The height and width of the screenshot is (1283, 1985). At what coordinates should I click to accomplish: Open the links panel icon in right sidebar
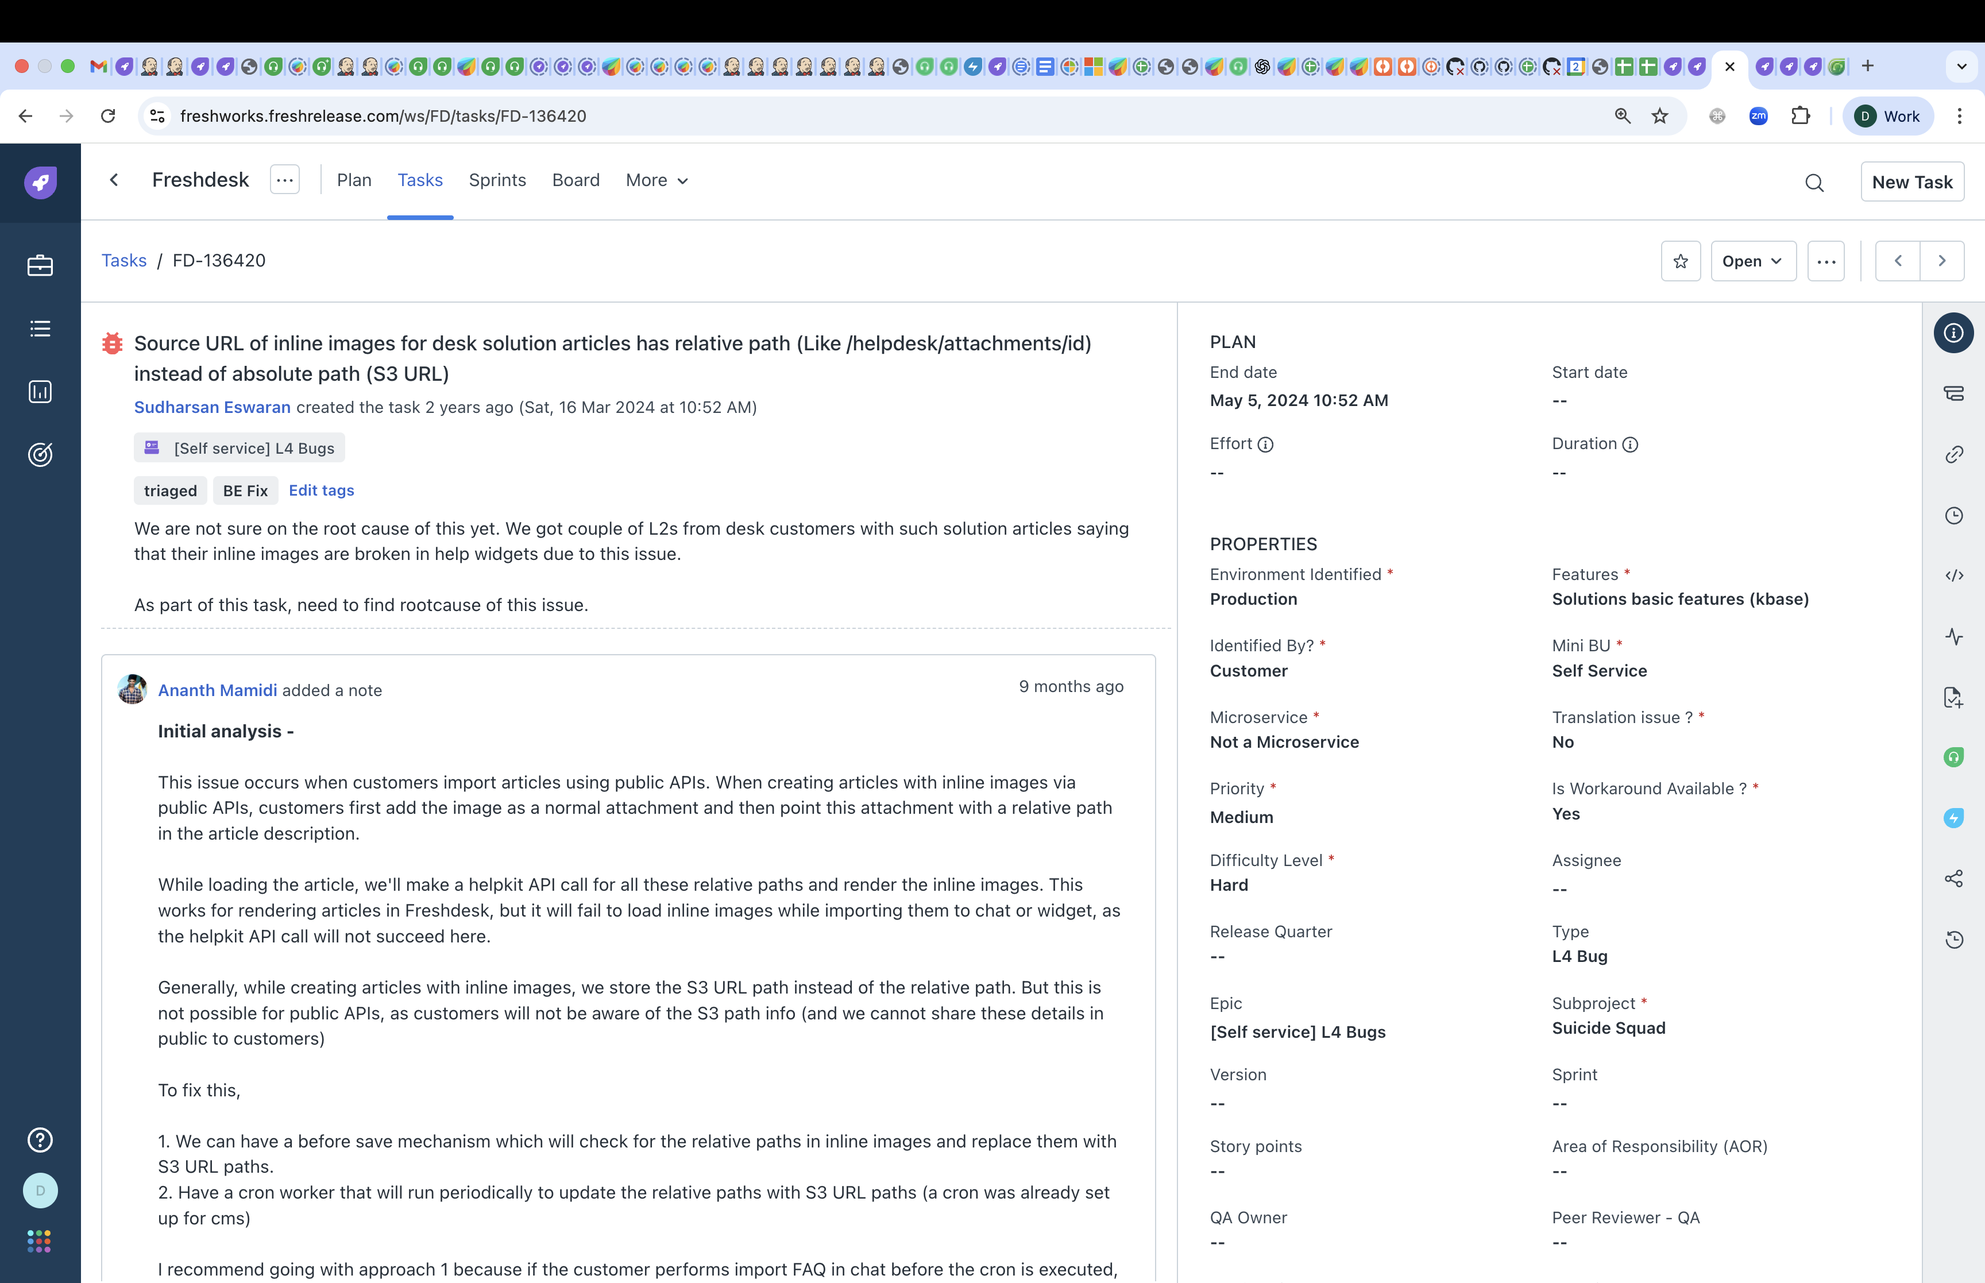1953,454
